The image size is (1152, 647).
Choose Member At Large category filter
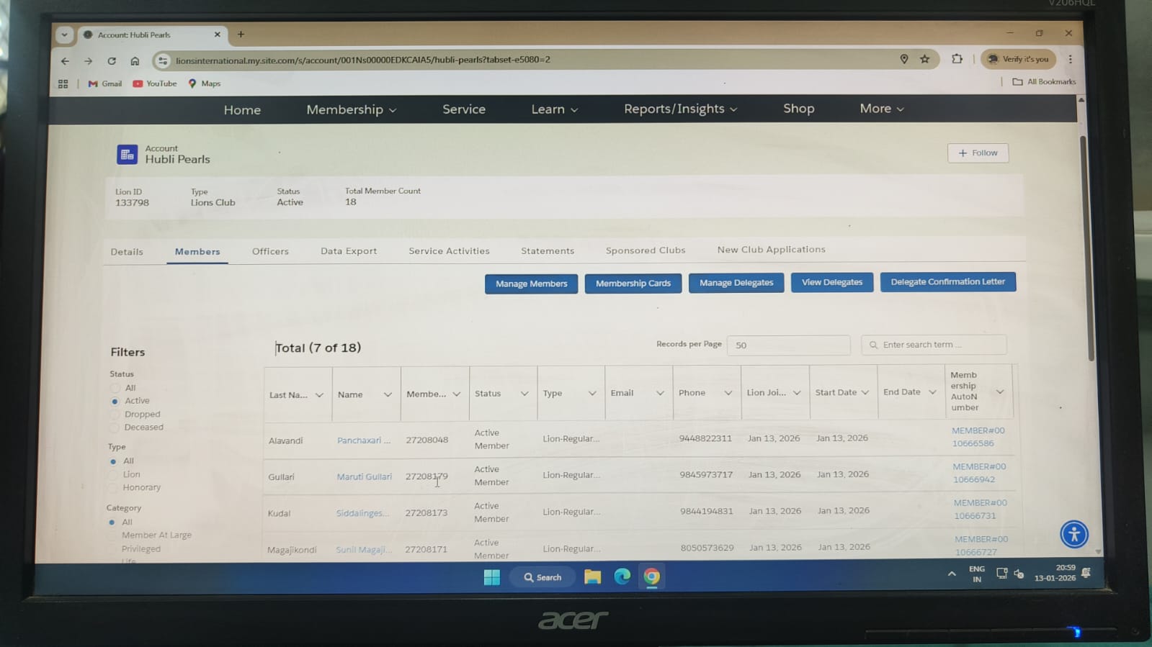[112, 535]
